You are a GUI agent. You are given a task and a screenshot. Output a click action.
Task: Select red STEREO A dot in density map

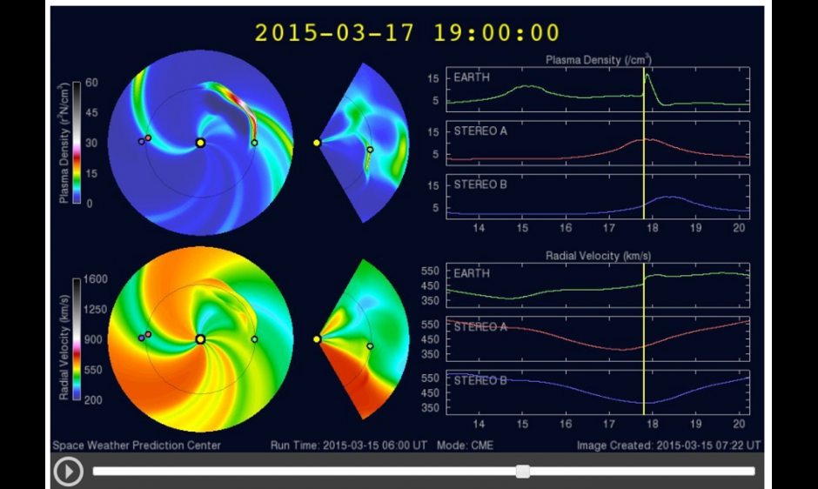coord(148,137)
